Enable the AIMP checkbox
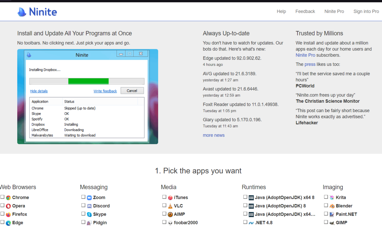Screen dimensions: 382x227 point(164,214)
